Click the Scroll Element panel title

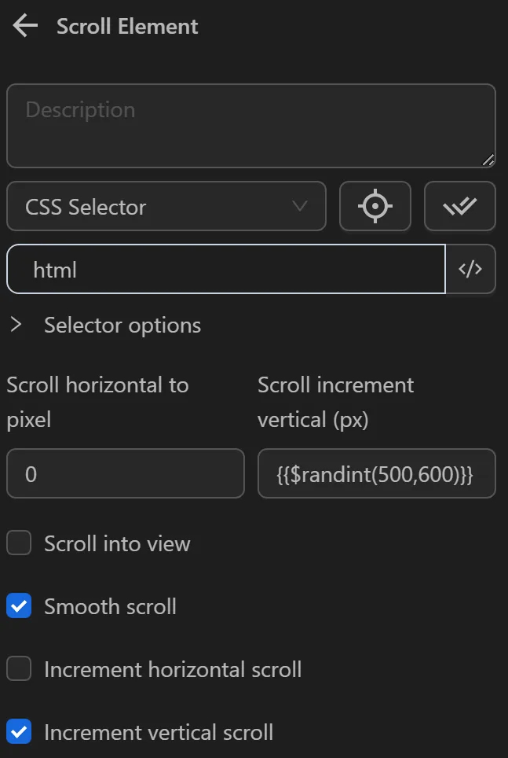point(127,27)
